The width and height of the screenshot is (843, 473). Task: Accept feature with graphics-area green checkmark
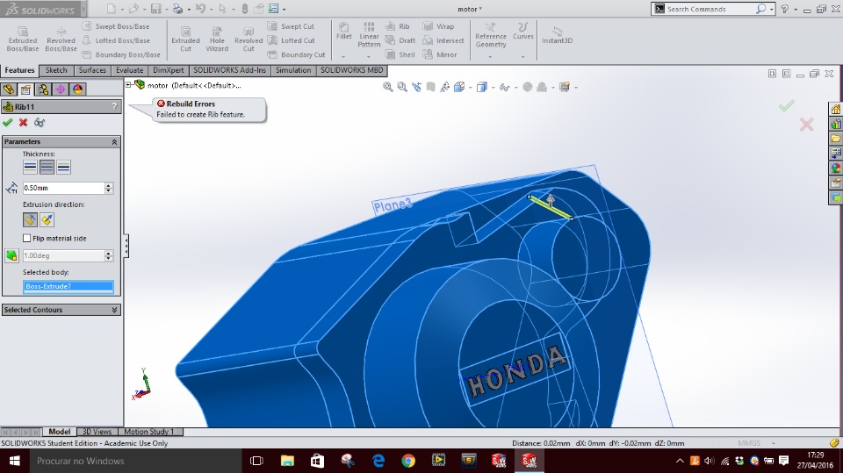point(787,105)
